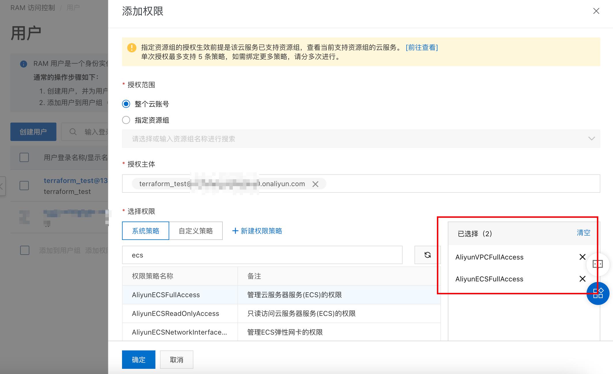Select the 指定资源组 radio option
613x374 pixels.
(x=126, y=120)
